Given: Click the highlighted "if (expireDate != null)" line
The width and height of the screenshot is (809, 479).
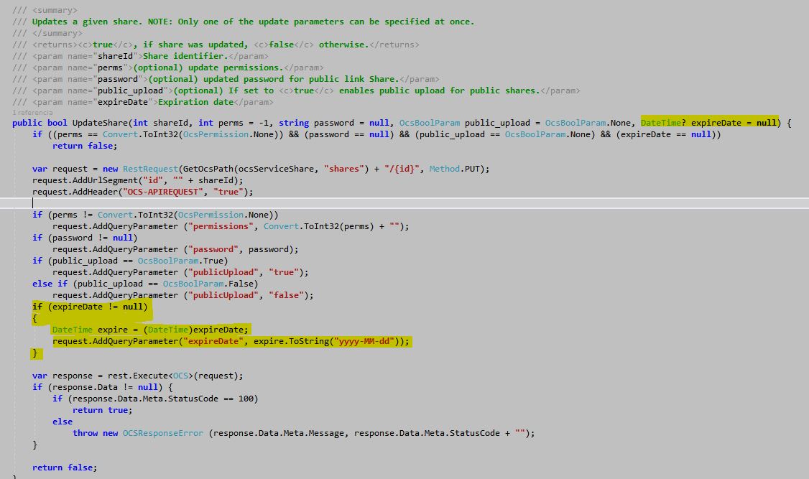Looking at the screenshot, I should (90, 307).
